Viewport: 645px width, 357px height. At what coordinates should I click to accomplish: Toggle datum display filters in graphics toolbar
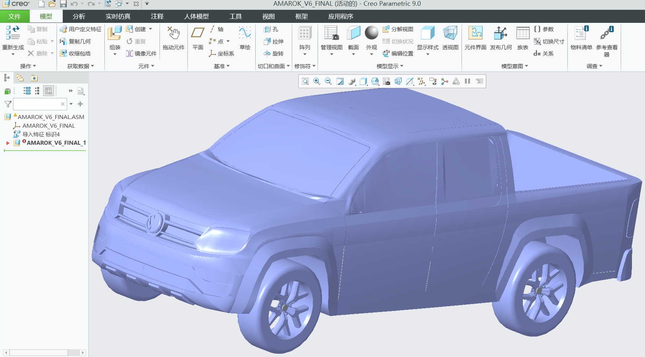tap(421, 81)
